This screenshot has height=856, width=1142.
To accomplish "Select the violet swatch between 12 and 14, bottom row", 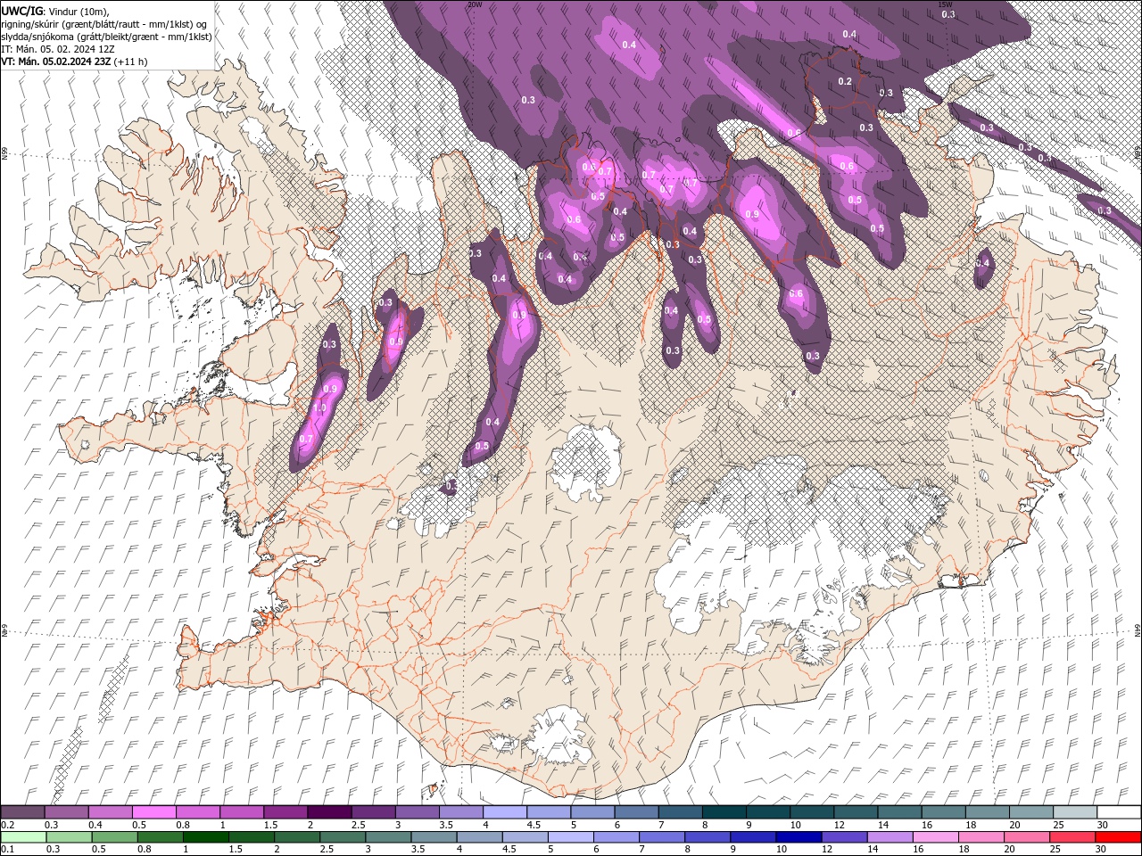I will (x=844, y=836).
